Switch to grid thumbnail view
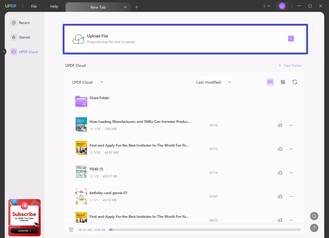The width and height of the screenshot is (329, 238). 283,82
